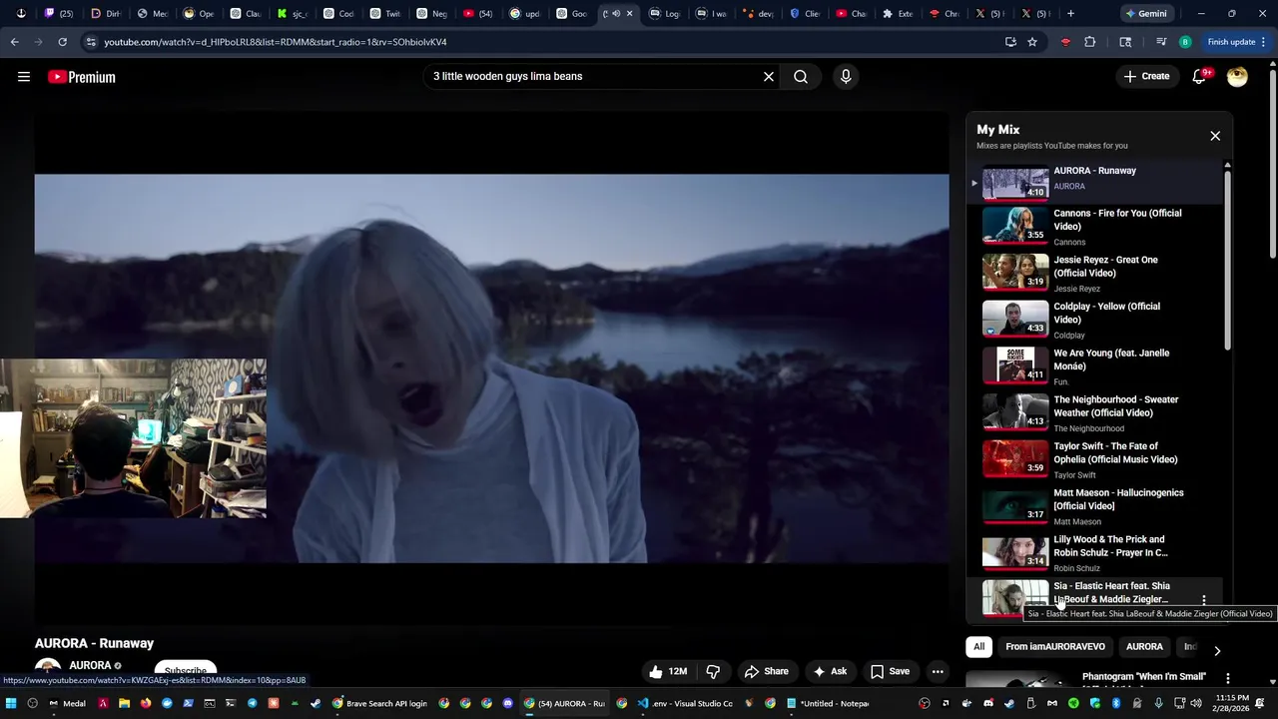This screenshot has height=719, width=1278.
Task: Select the All filter chip
Action: 979,647
